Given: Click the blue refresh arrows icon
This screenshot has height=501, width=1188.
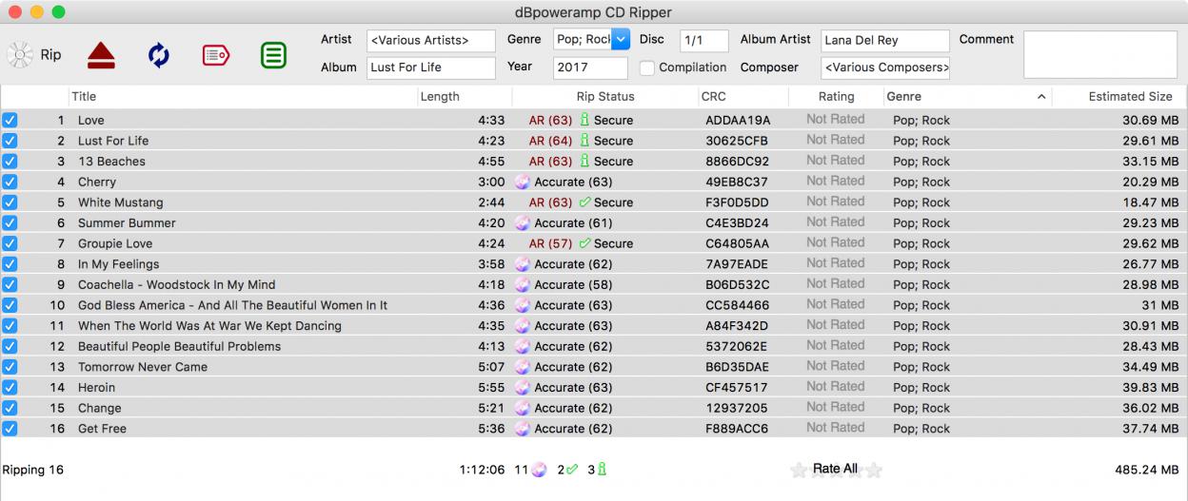Looking at the screenshot, I should coord(159,56).
